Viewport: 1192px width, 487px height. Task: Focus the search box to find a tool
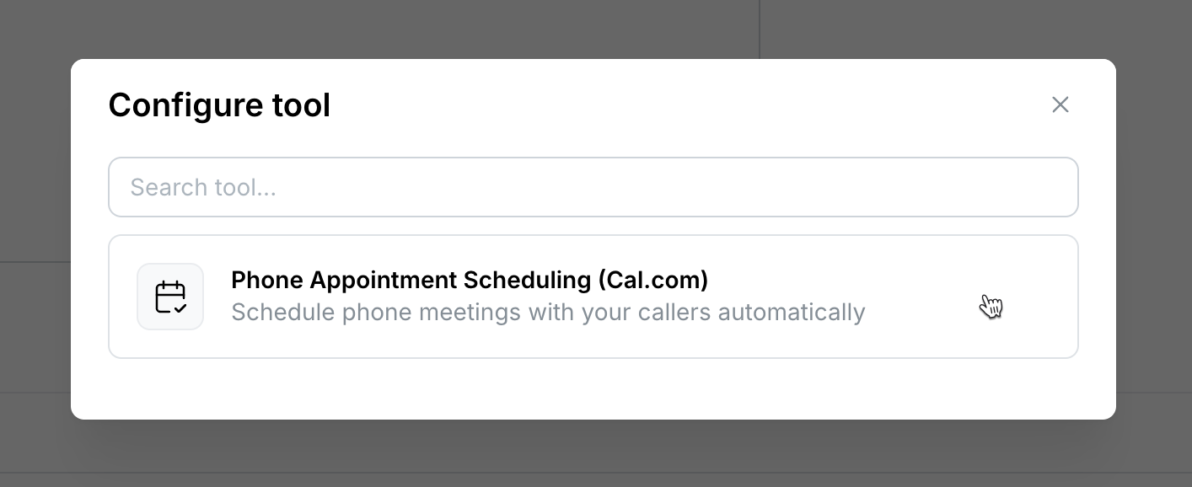[x=593, y=187]
